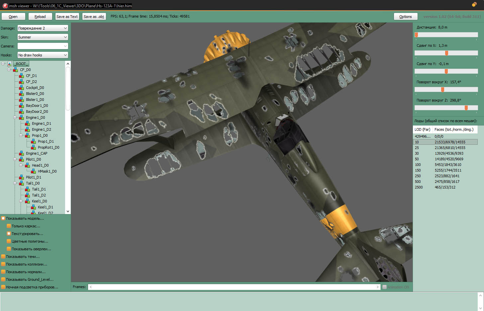The height and width of the screenshot is (311, 484).
Task: Open the Damage dropdown
Action: (43, 28)
